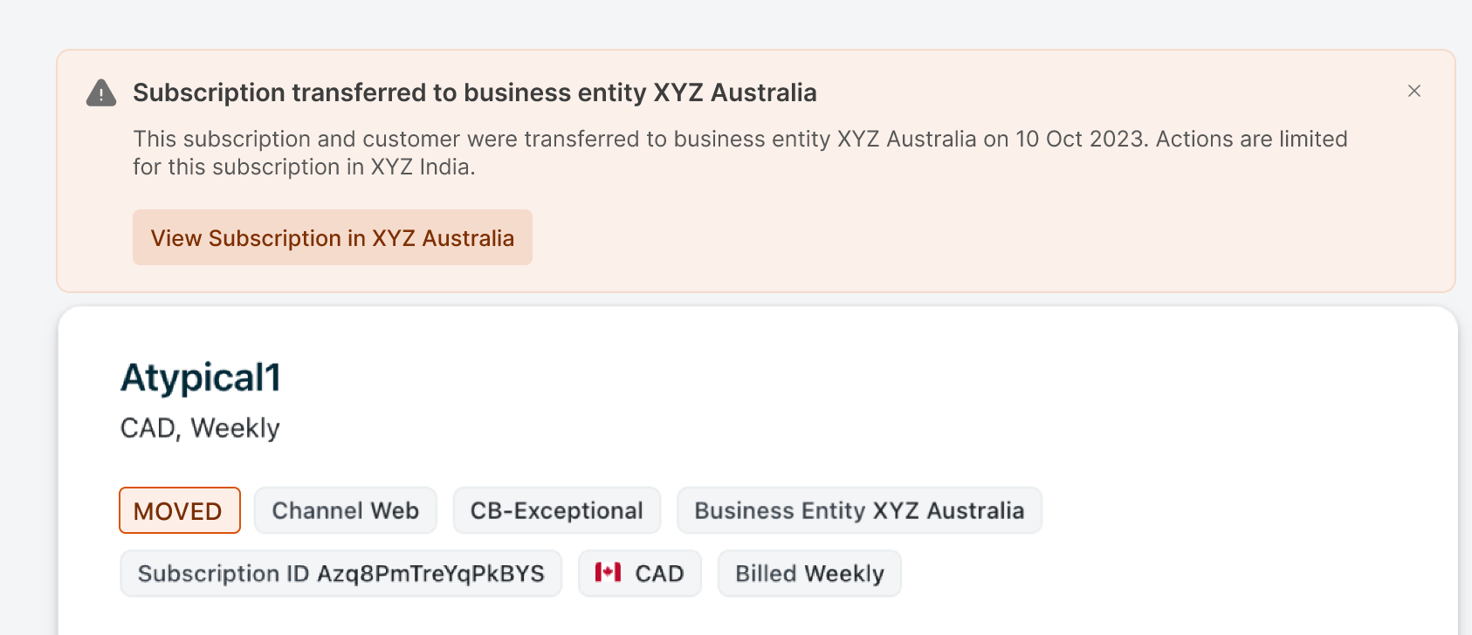This screenshot has height=635, width=1472.
Task: Select the Billed Weekly tag
Action: point(809,574)
